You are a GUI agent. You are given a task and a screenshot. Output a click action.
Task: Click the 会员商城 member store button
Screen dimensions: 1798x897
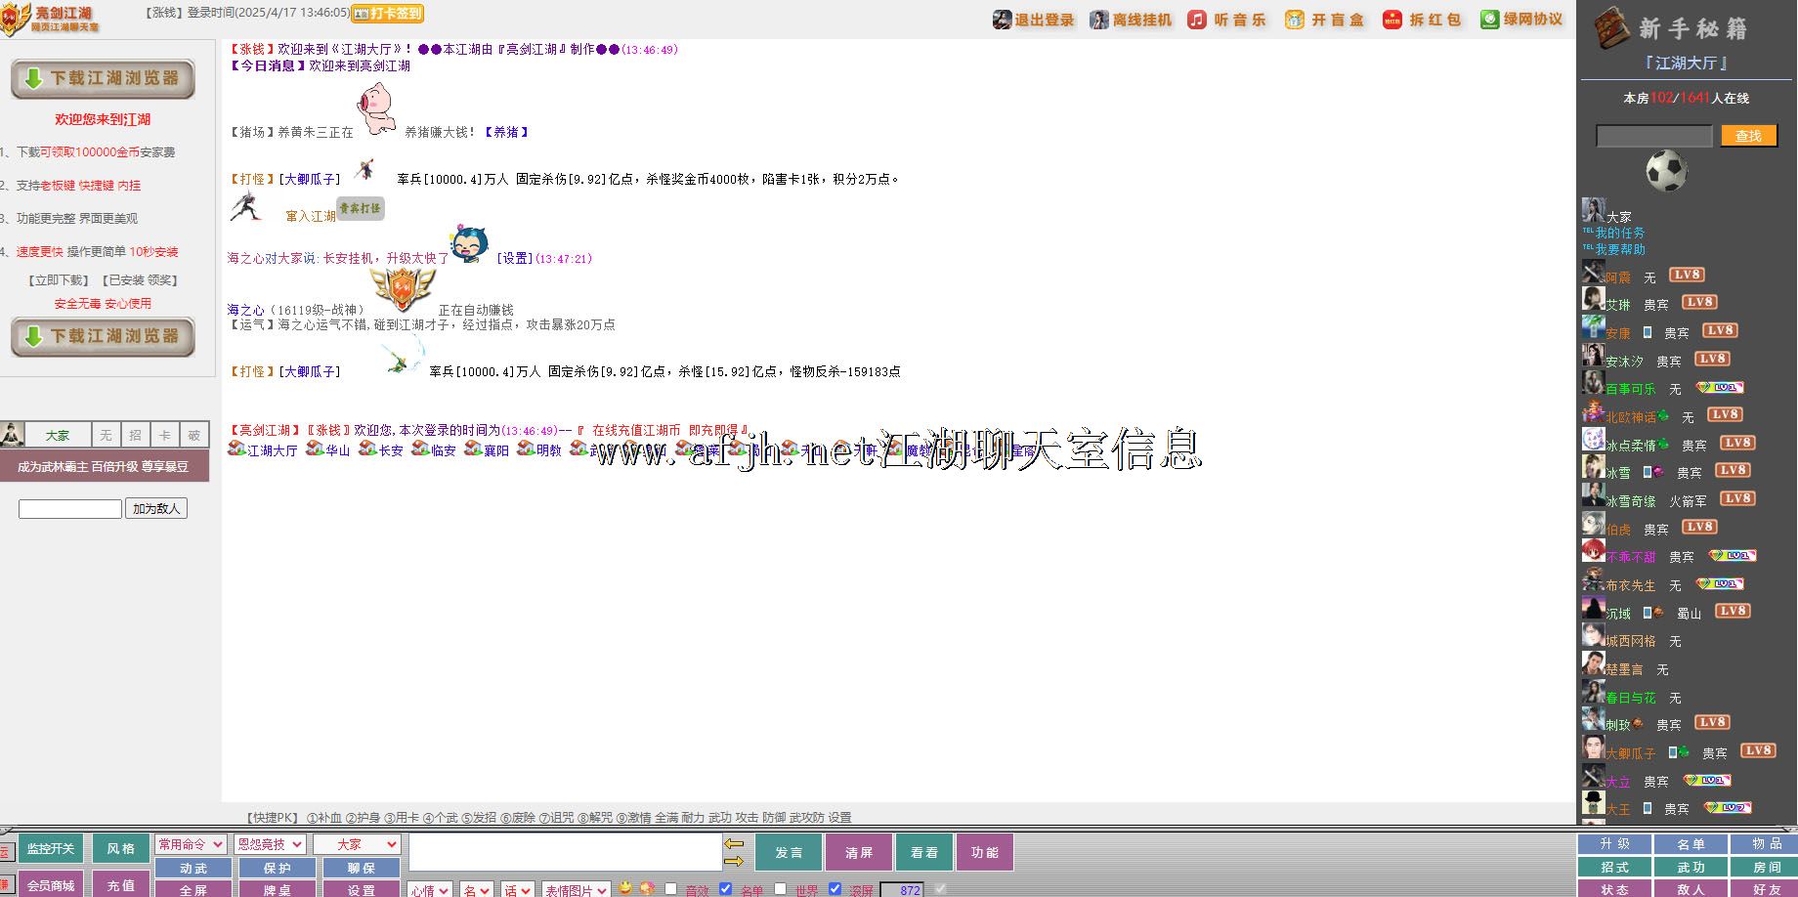tap(51, 884)
